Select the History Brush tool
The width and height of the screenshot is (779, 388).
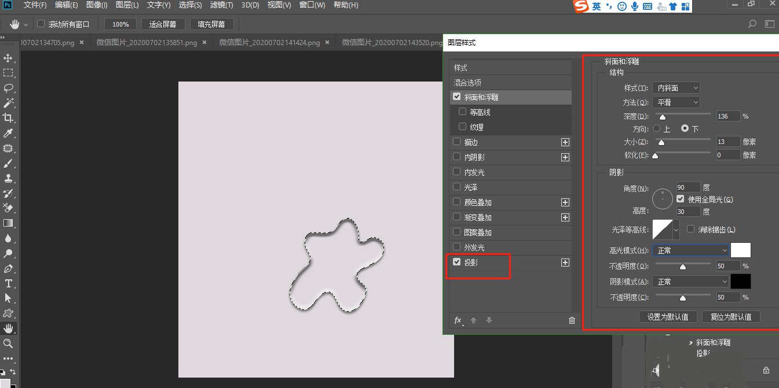tap(9, 193)
